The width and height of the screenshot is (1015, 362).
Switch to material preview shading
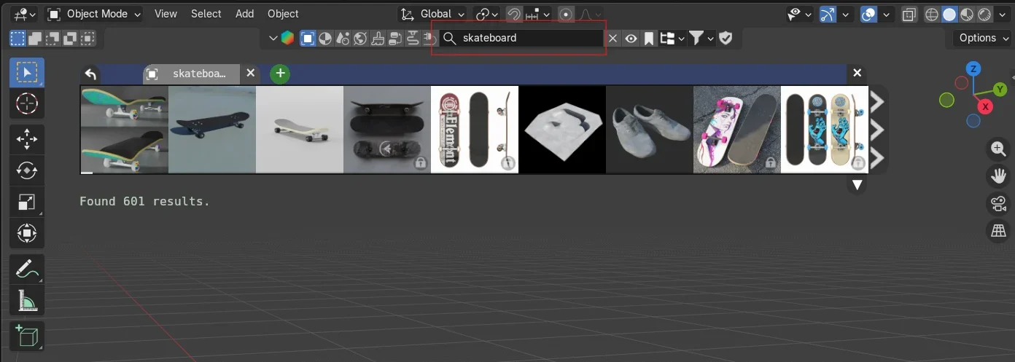(967, 14)
